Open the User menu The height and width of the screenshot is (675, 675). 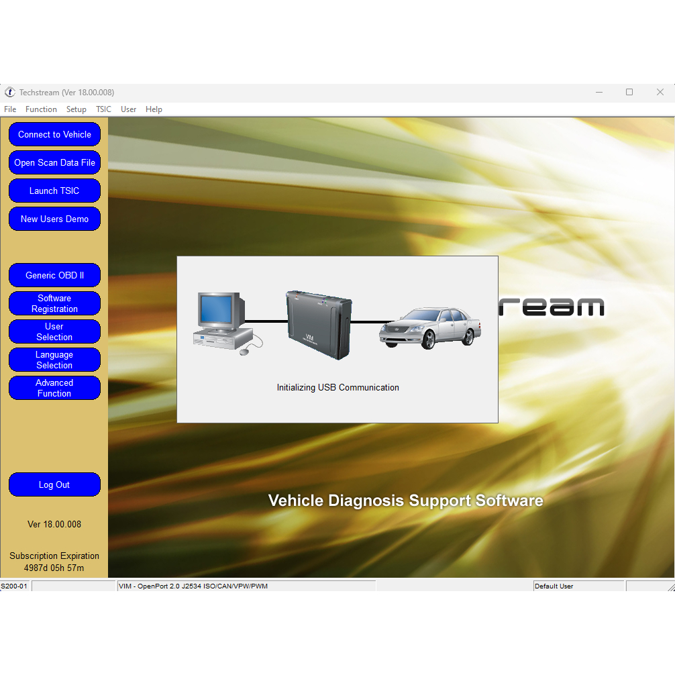coord(128,109)
